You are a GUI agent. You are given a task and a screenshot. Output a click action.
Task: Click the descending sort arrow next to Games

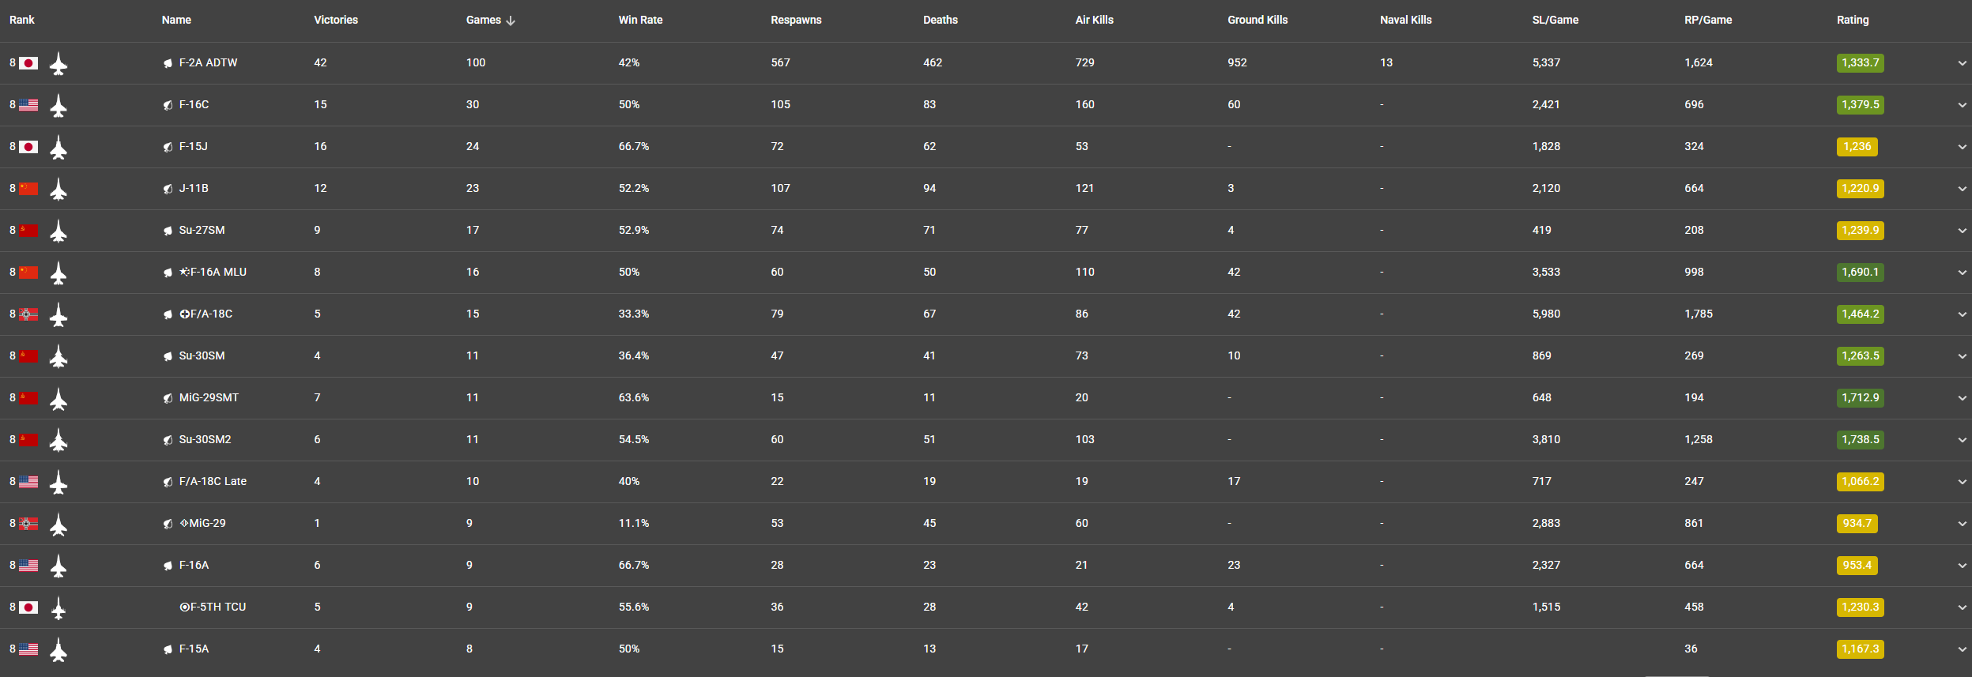511,21
